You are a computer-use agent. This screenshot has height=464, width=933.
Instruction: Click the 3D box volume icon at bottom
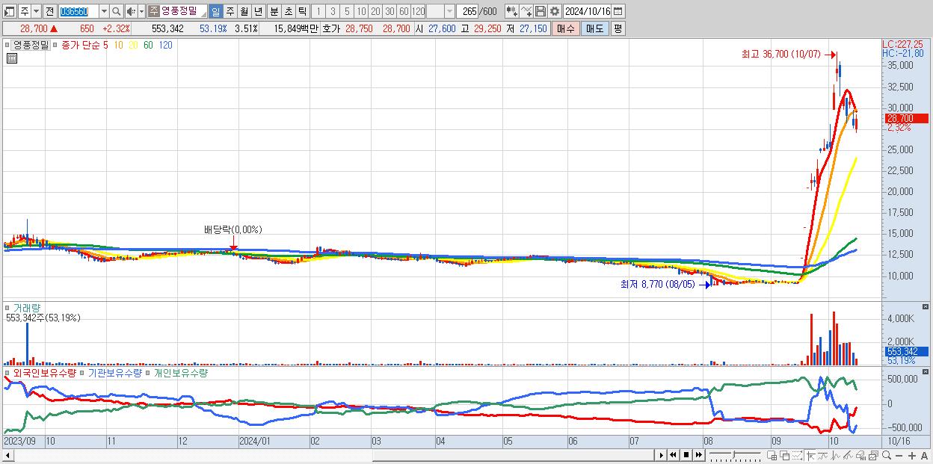coord(860,455)
